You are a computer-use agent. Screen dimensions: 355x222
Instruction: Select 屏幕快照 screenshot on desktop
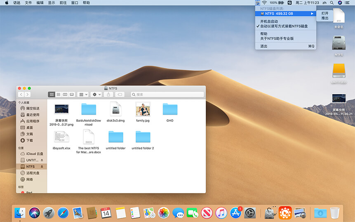pos(339,99)
